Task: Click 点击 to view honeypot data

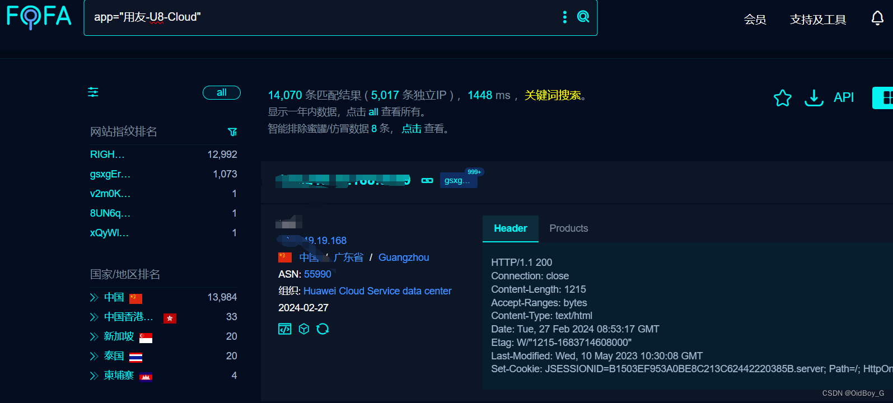Action: tap(412, 129)
